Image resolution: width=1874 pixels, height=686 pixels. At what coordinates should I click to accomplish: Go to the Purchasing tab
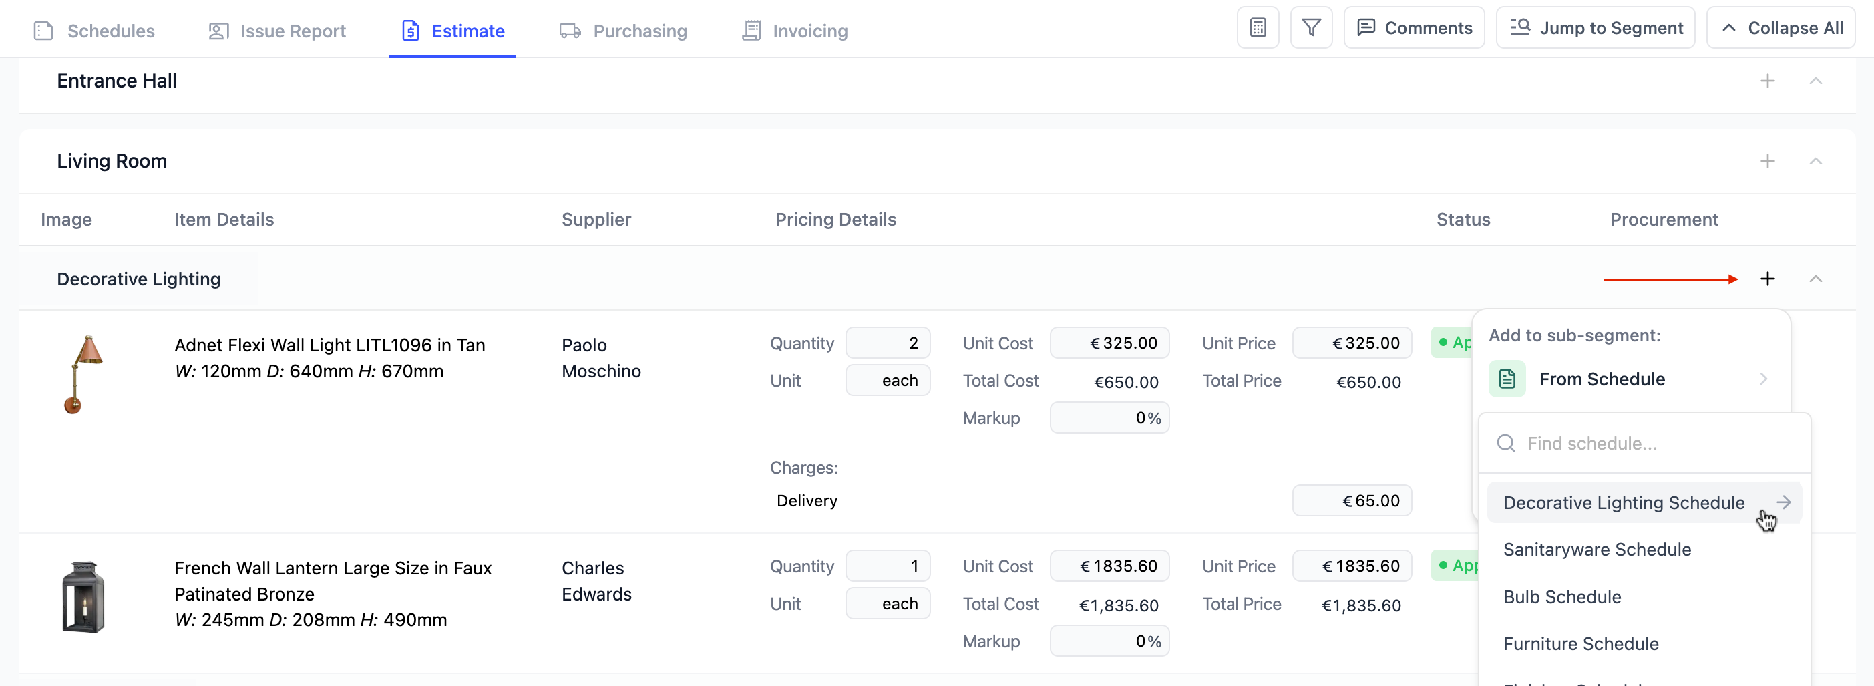pos(622,31)
